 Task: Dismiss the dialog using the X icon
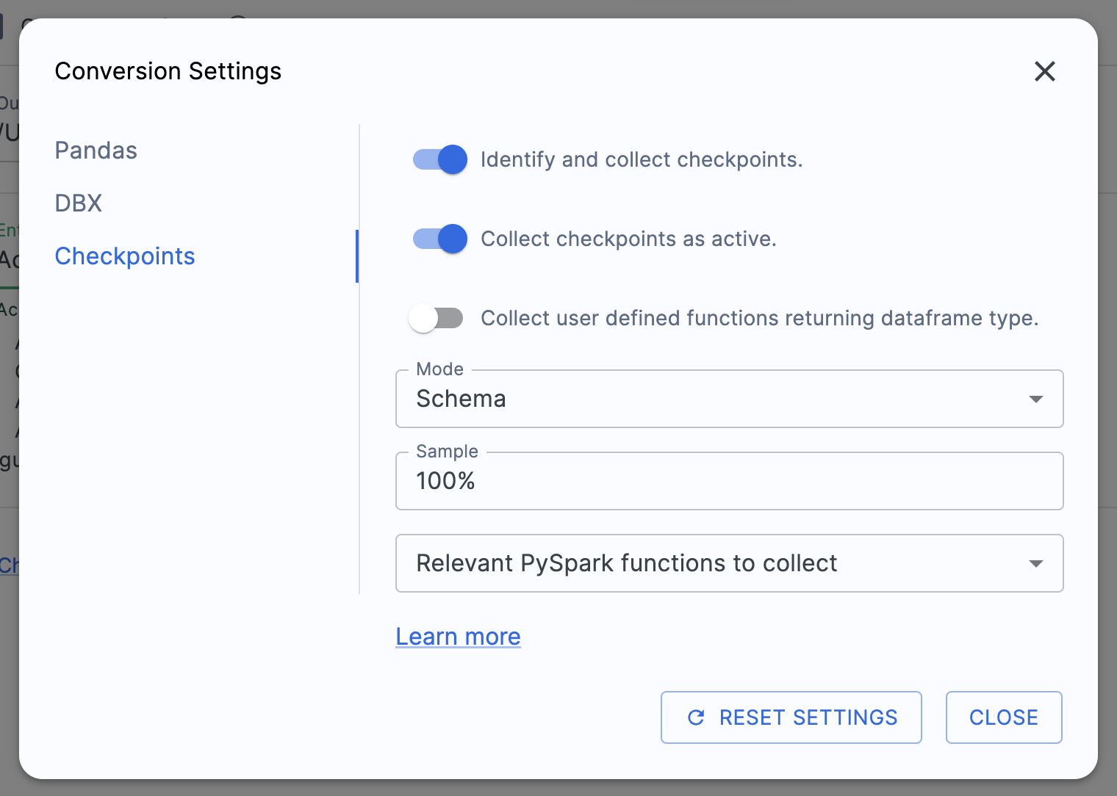click(1044, 71)
